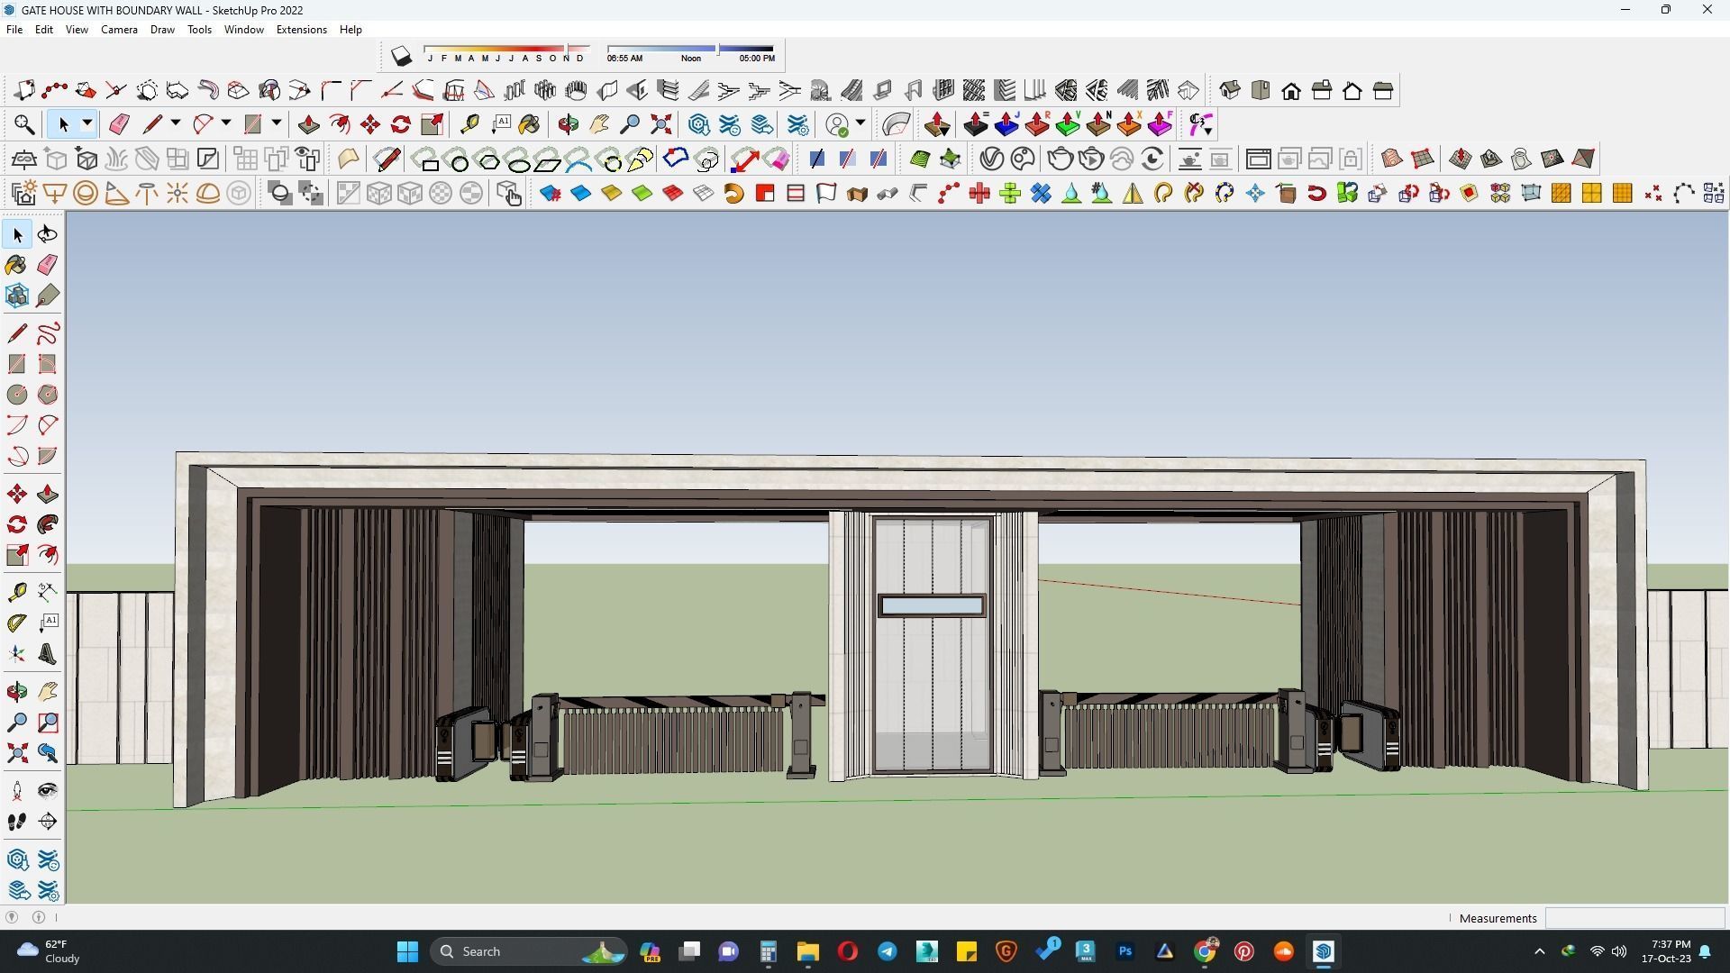Open the Arc tools dropdown arrow
1730x973 pixels.
226,124
